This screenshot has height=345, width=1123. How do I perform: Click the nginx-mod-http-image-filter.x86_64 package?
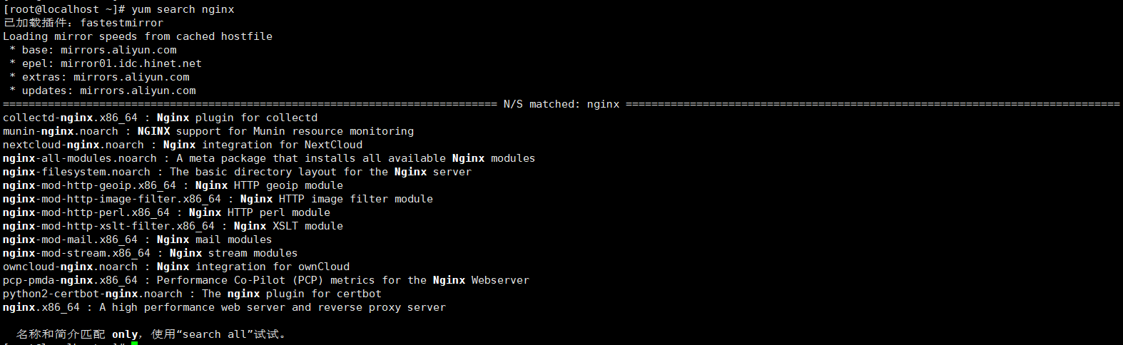click(112, 199)
